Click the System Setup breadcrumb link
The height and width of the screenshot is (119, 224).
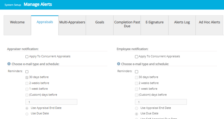pyautogui.click(x=13, y=5)
